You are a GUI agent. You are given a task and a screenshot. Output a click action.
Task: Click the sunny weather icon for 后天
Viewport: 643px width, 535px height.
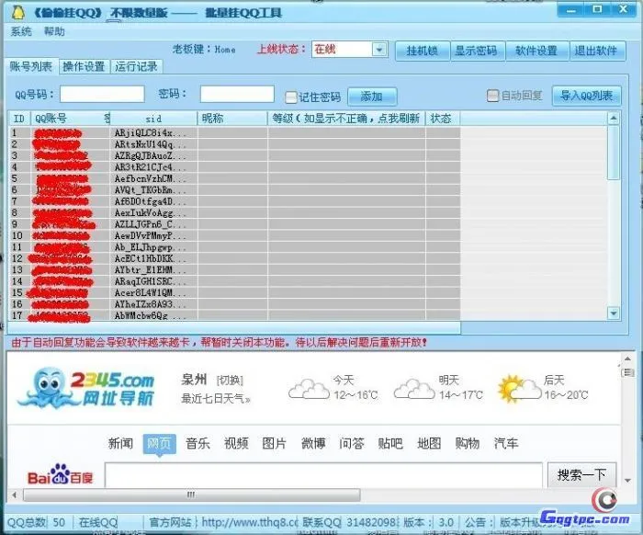[519, 389]
